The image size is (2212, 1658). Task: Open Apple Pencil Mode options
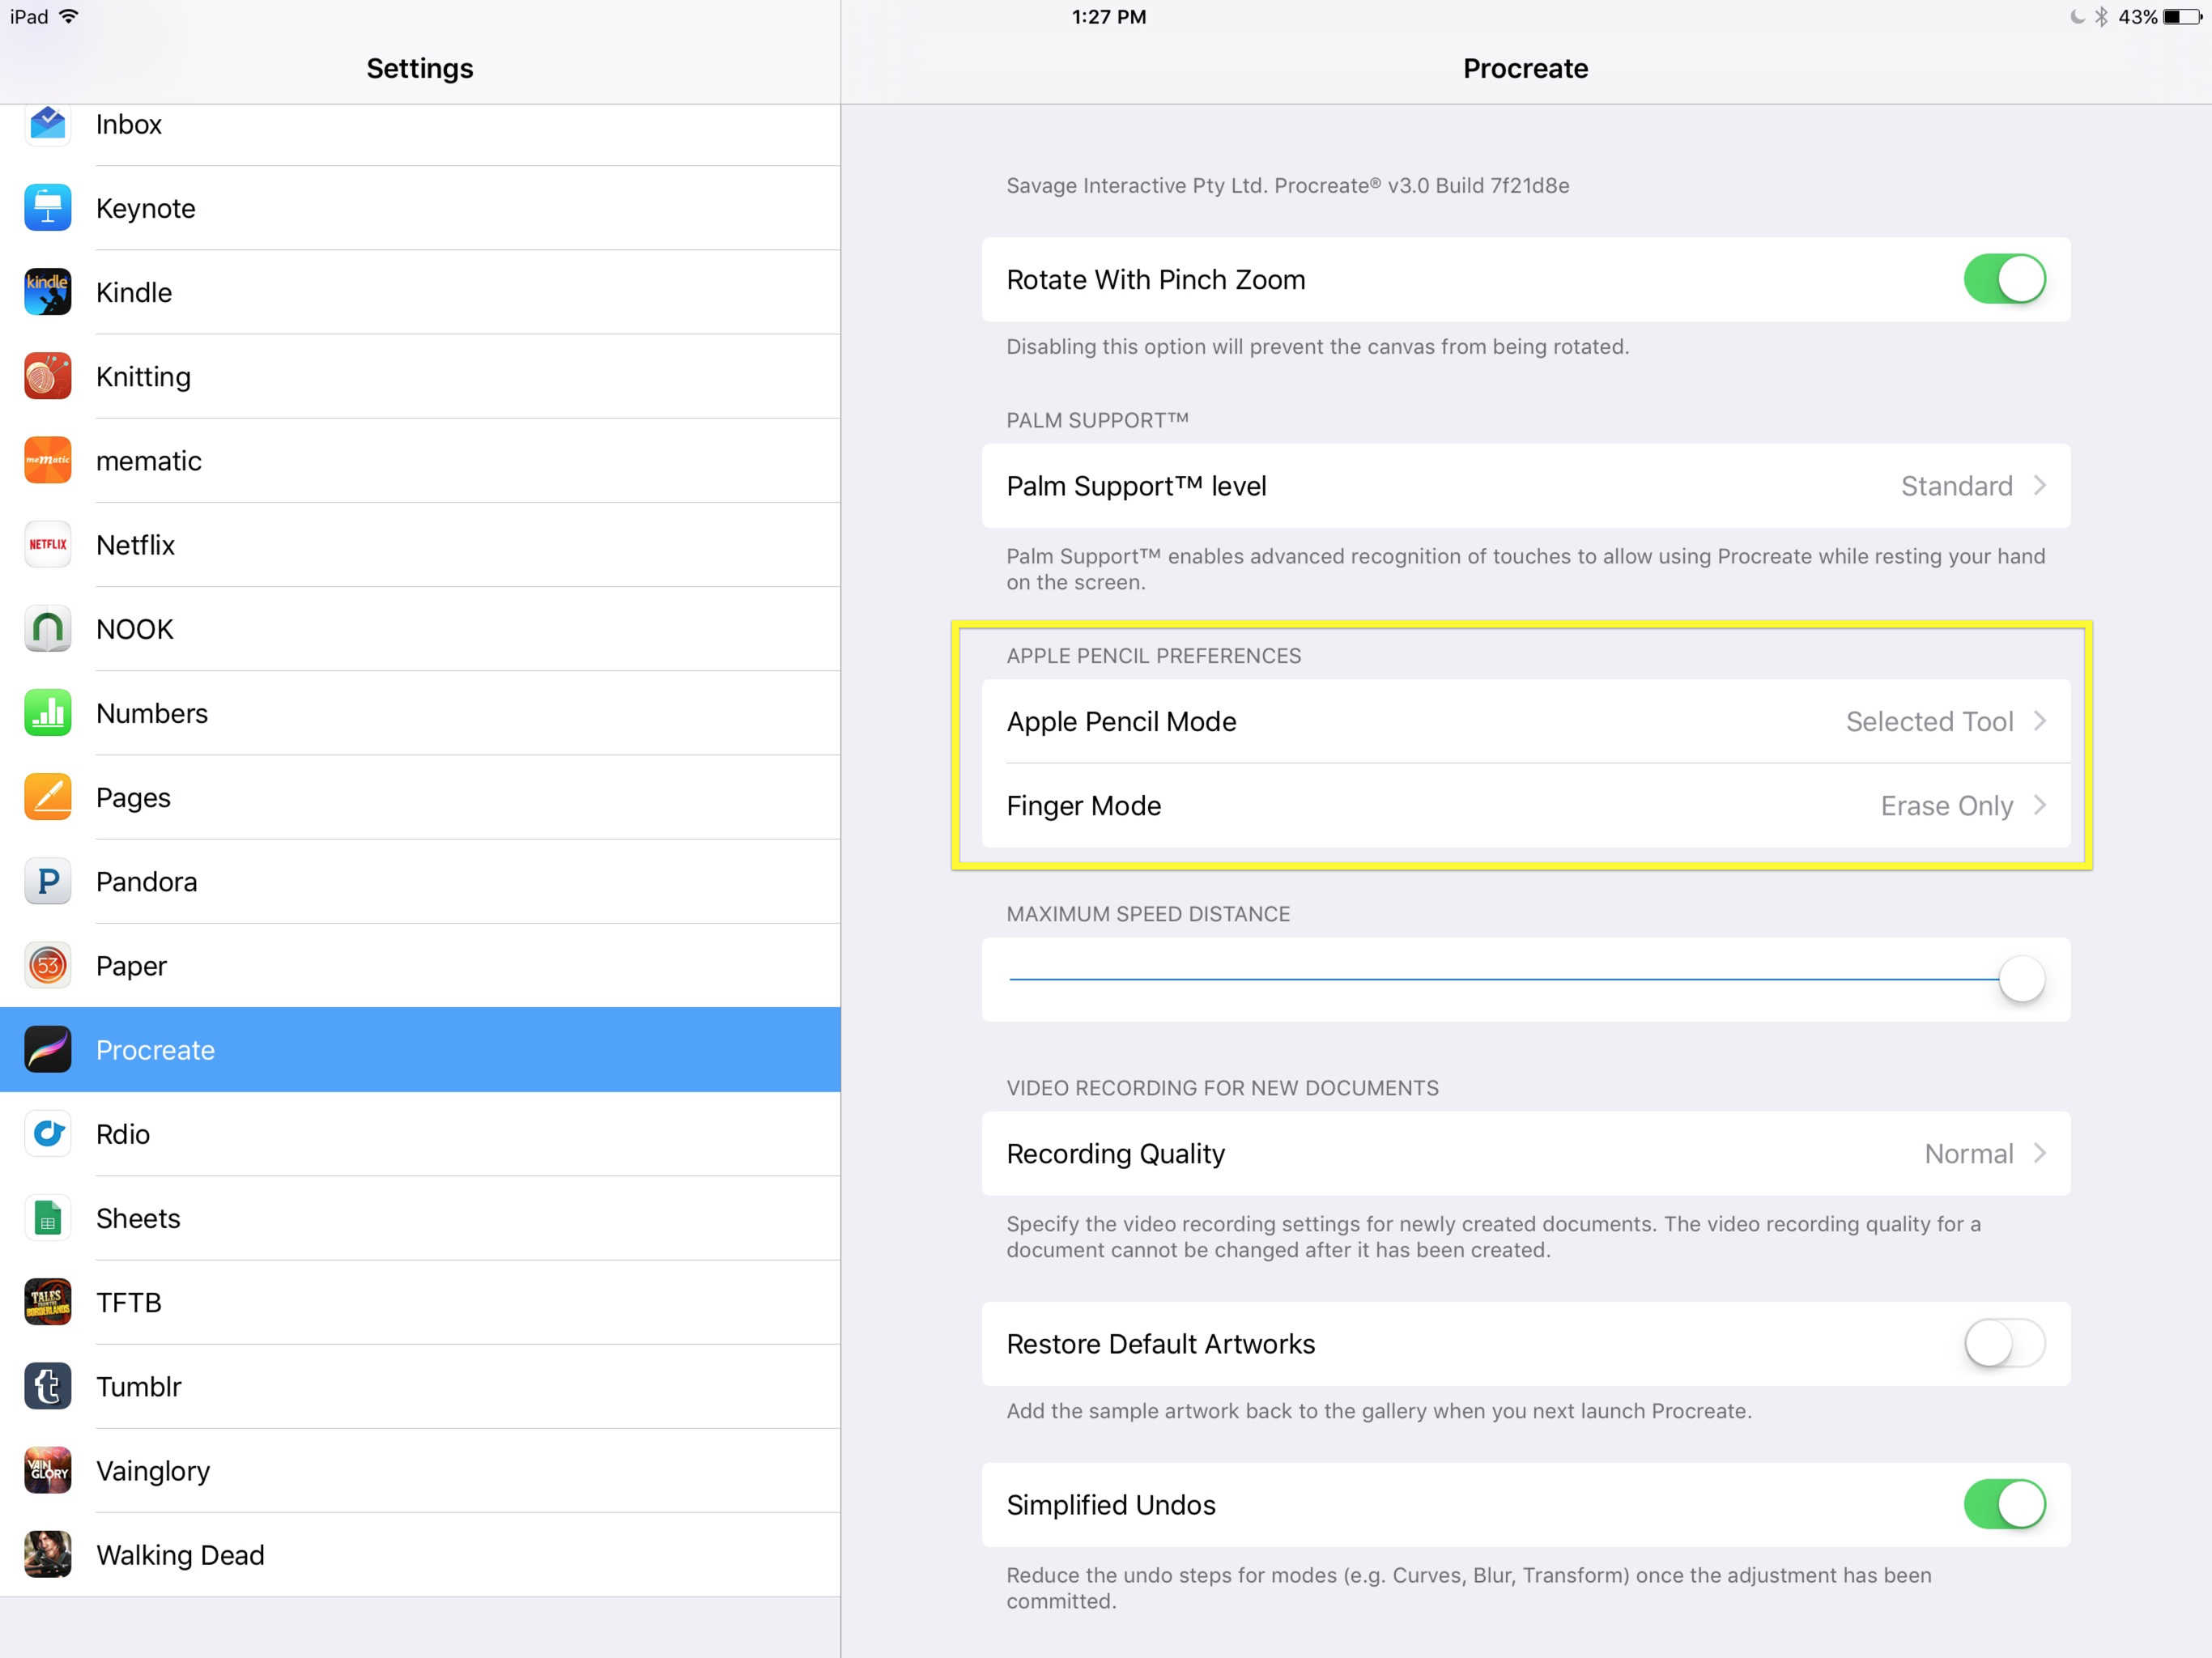tap(1525, 722)
